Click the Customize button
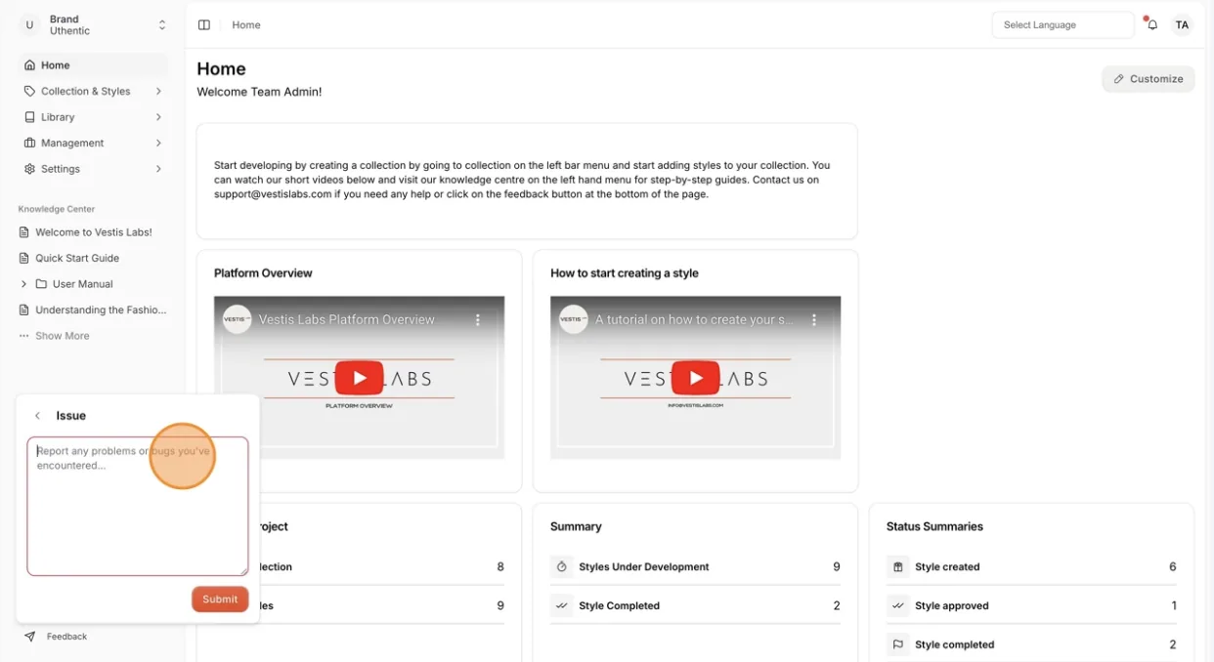 (1149, 79)
